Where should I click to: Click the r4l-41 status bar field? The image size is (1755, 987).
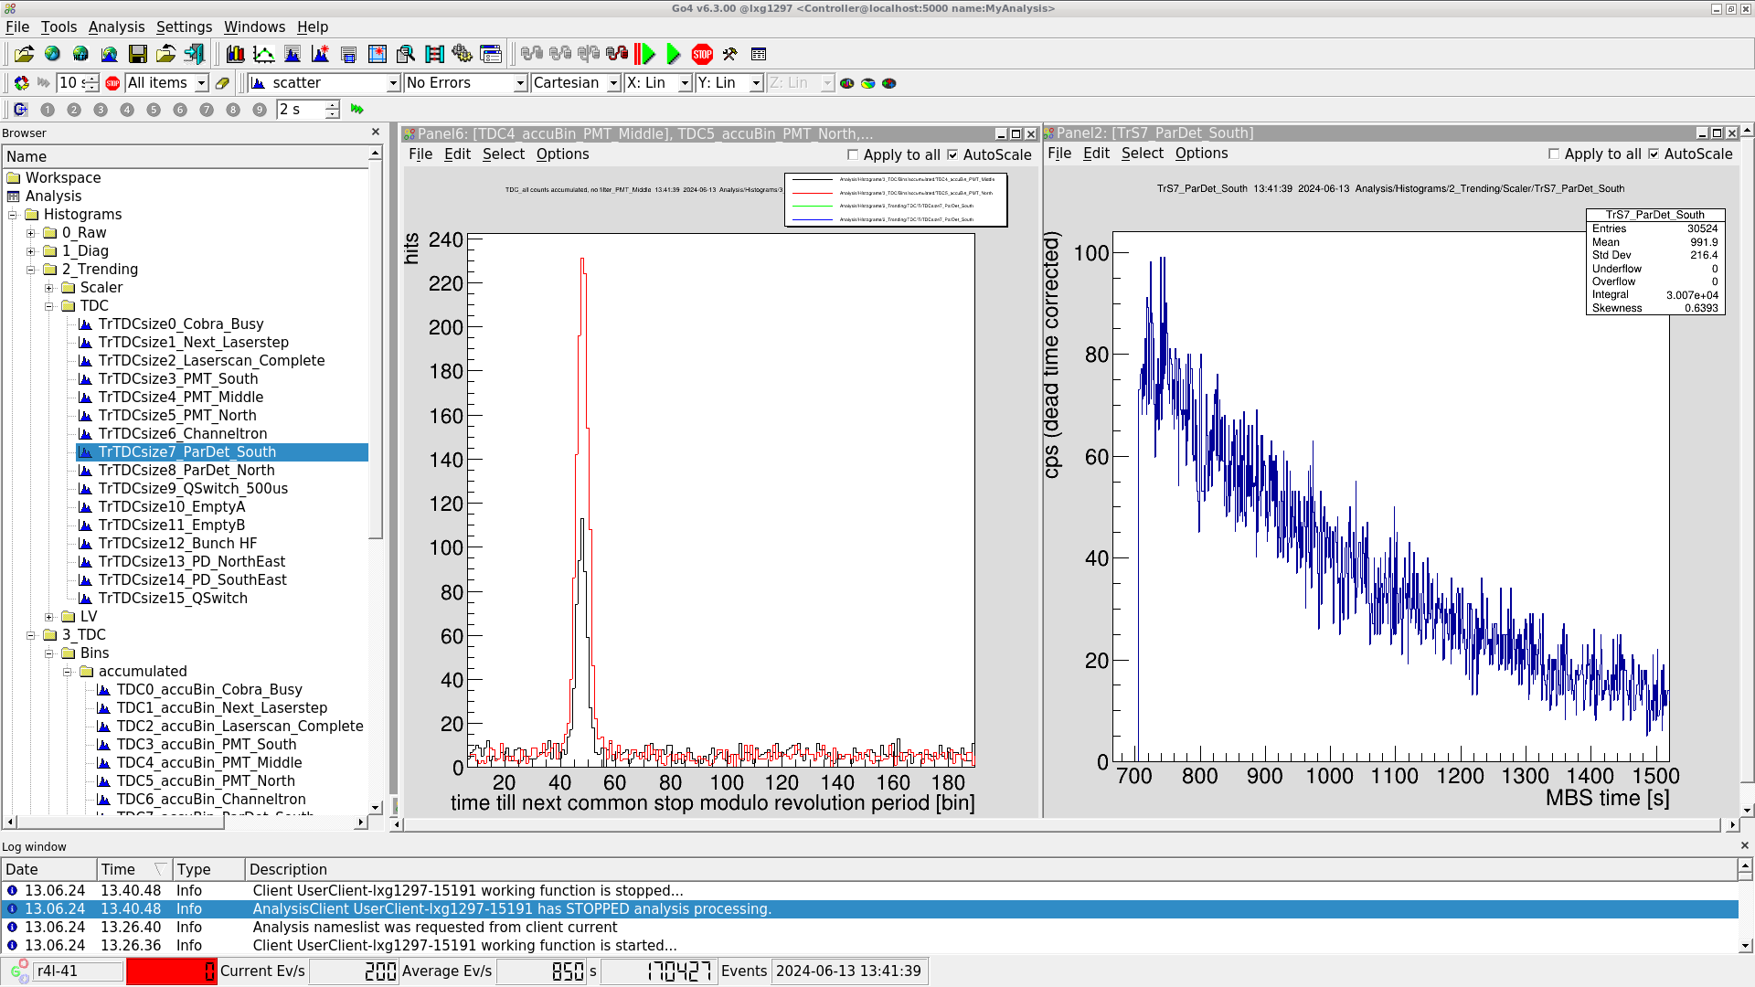point(77,971)
